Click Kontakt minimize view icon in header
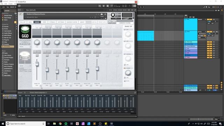224x126 pixels. (134, 6)
